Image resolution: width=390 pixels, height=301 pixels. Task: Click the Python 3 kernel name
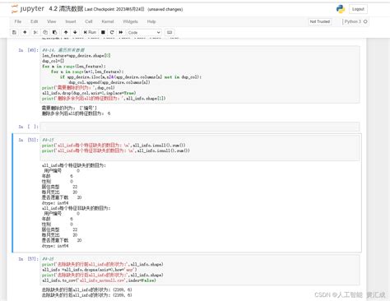[353, 21]
